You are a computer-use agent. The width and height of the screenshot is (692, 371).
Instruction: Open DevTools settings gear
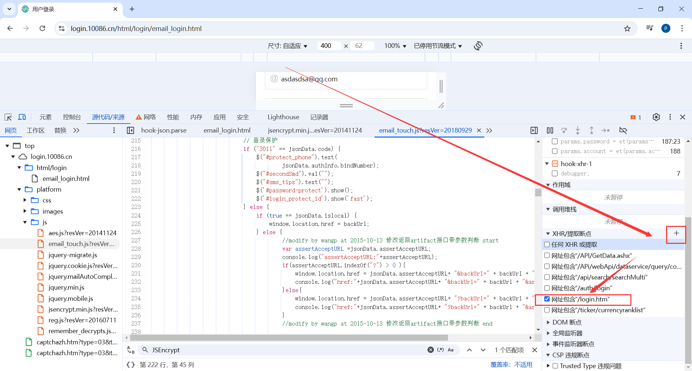coord(656,117)
